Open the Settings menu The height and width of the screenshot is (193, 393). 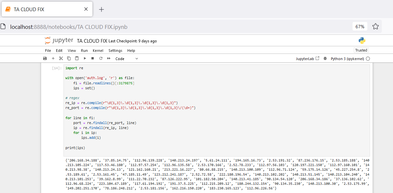click(115, 51)
